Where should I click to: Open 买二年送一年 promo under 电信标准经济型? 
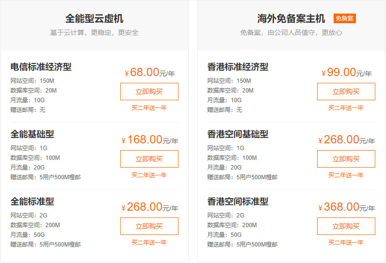click(x=149, y=108)
